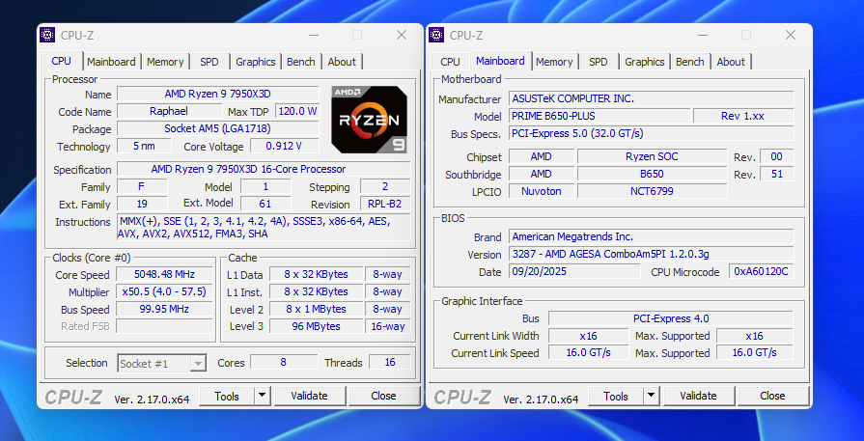Click LPCIO value NCT6799
The image size is (864, 441).
[652, 191]
